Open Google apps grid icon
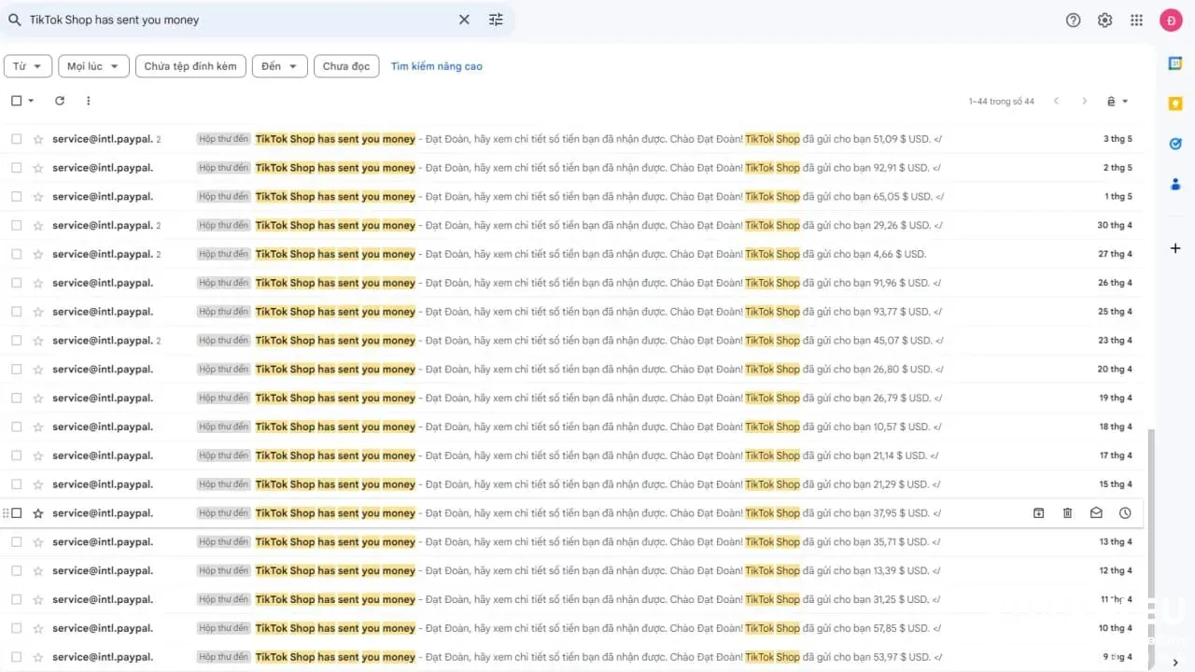The image size is (1195, 672). pos(1136,20)
